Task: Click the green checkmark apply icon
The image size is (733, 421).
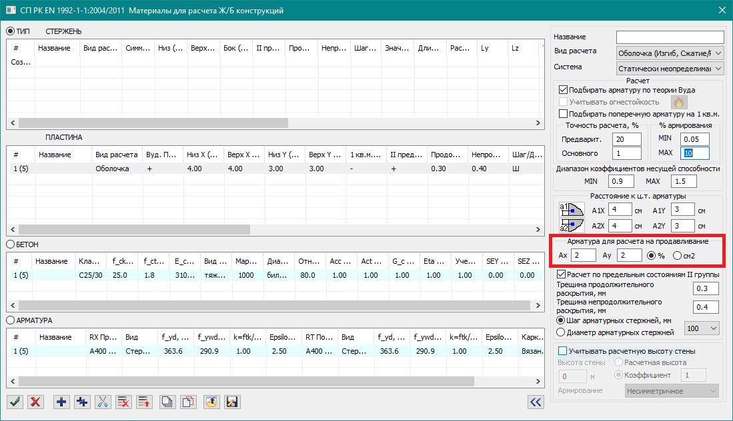Action: coord(14,402)
